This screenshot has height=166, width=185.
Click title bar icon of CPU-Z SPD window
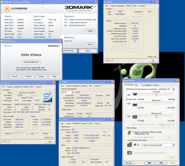click(x=60, y=82)
